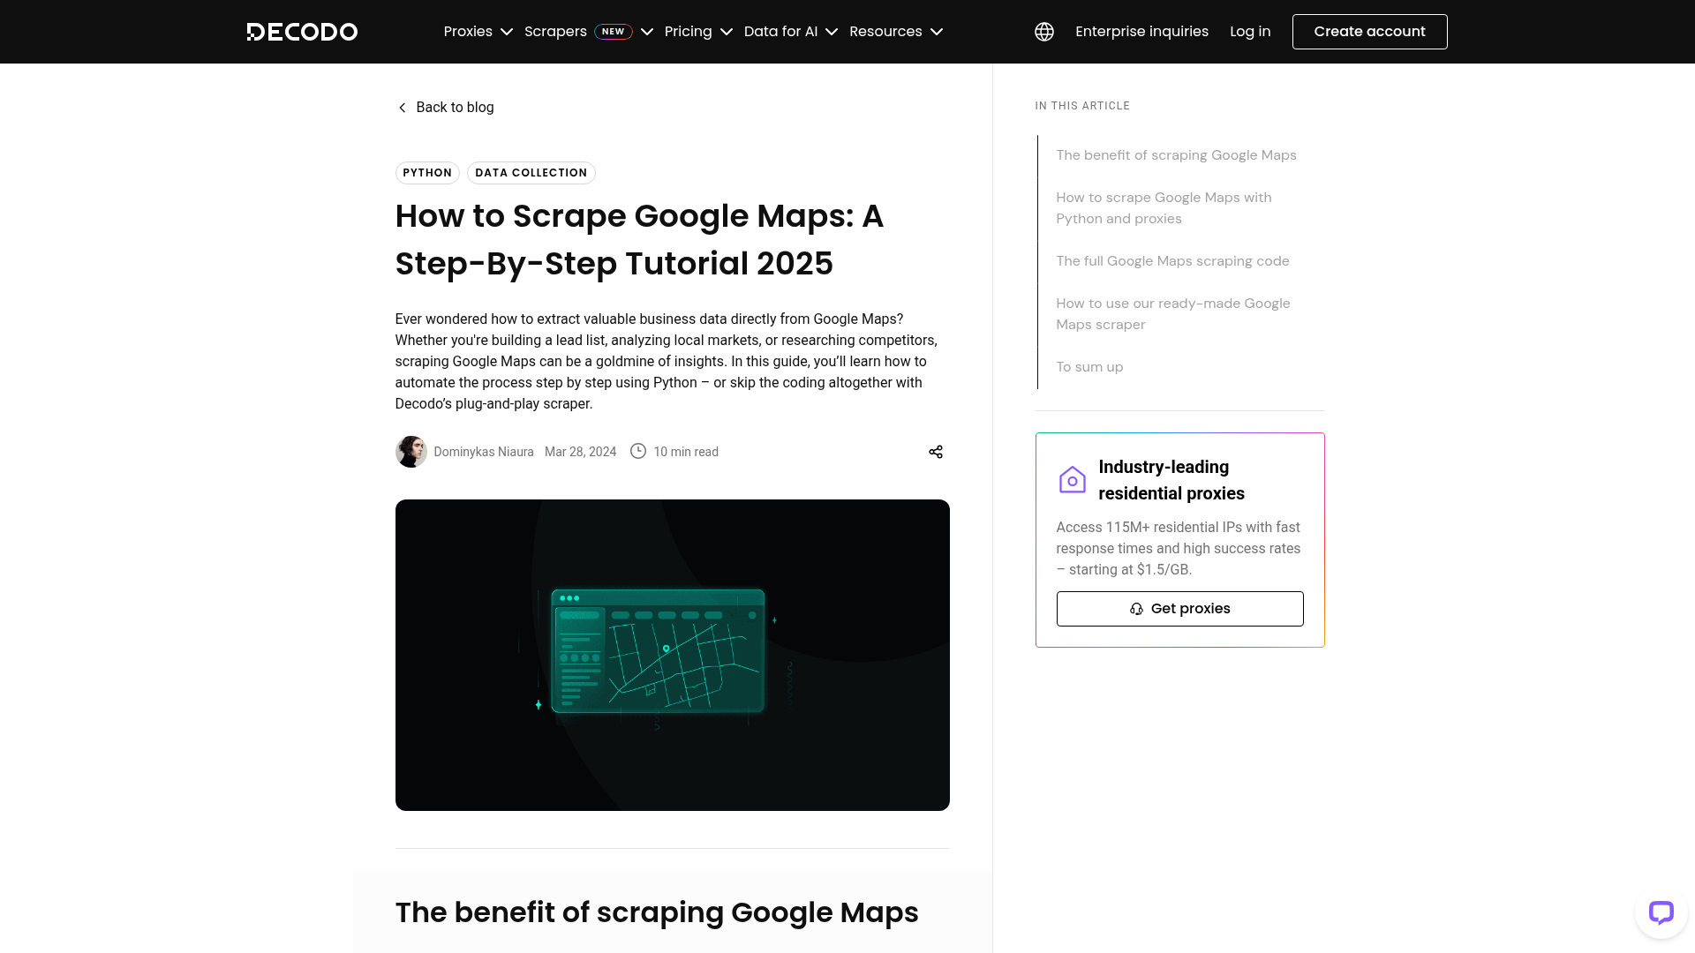Expand the Proxies dropdown chevron
The height and width of the screenshot is (953, 1695).
[507, 32]
